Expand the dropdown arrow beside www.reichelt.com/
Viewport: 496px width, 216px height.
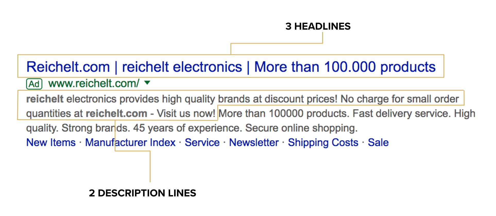[147, 83]
